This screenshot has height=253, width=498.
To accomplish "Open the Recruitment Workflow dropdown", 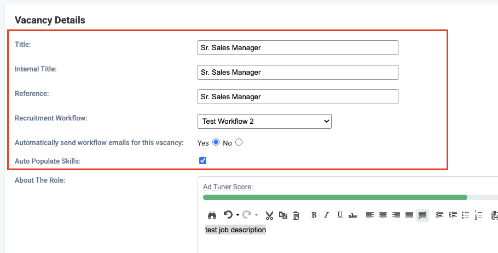I will pos(264,121).
